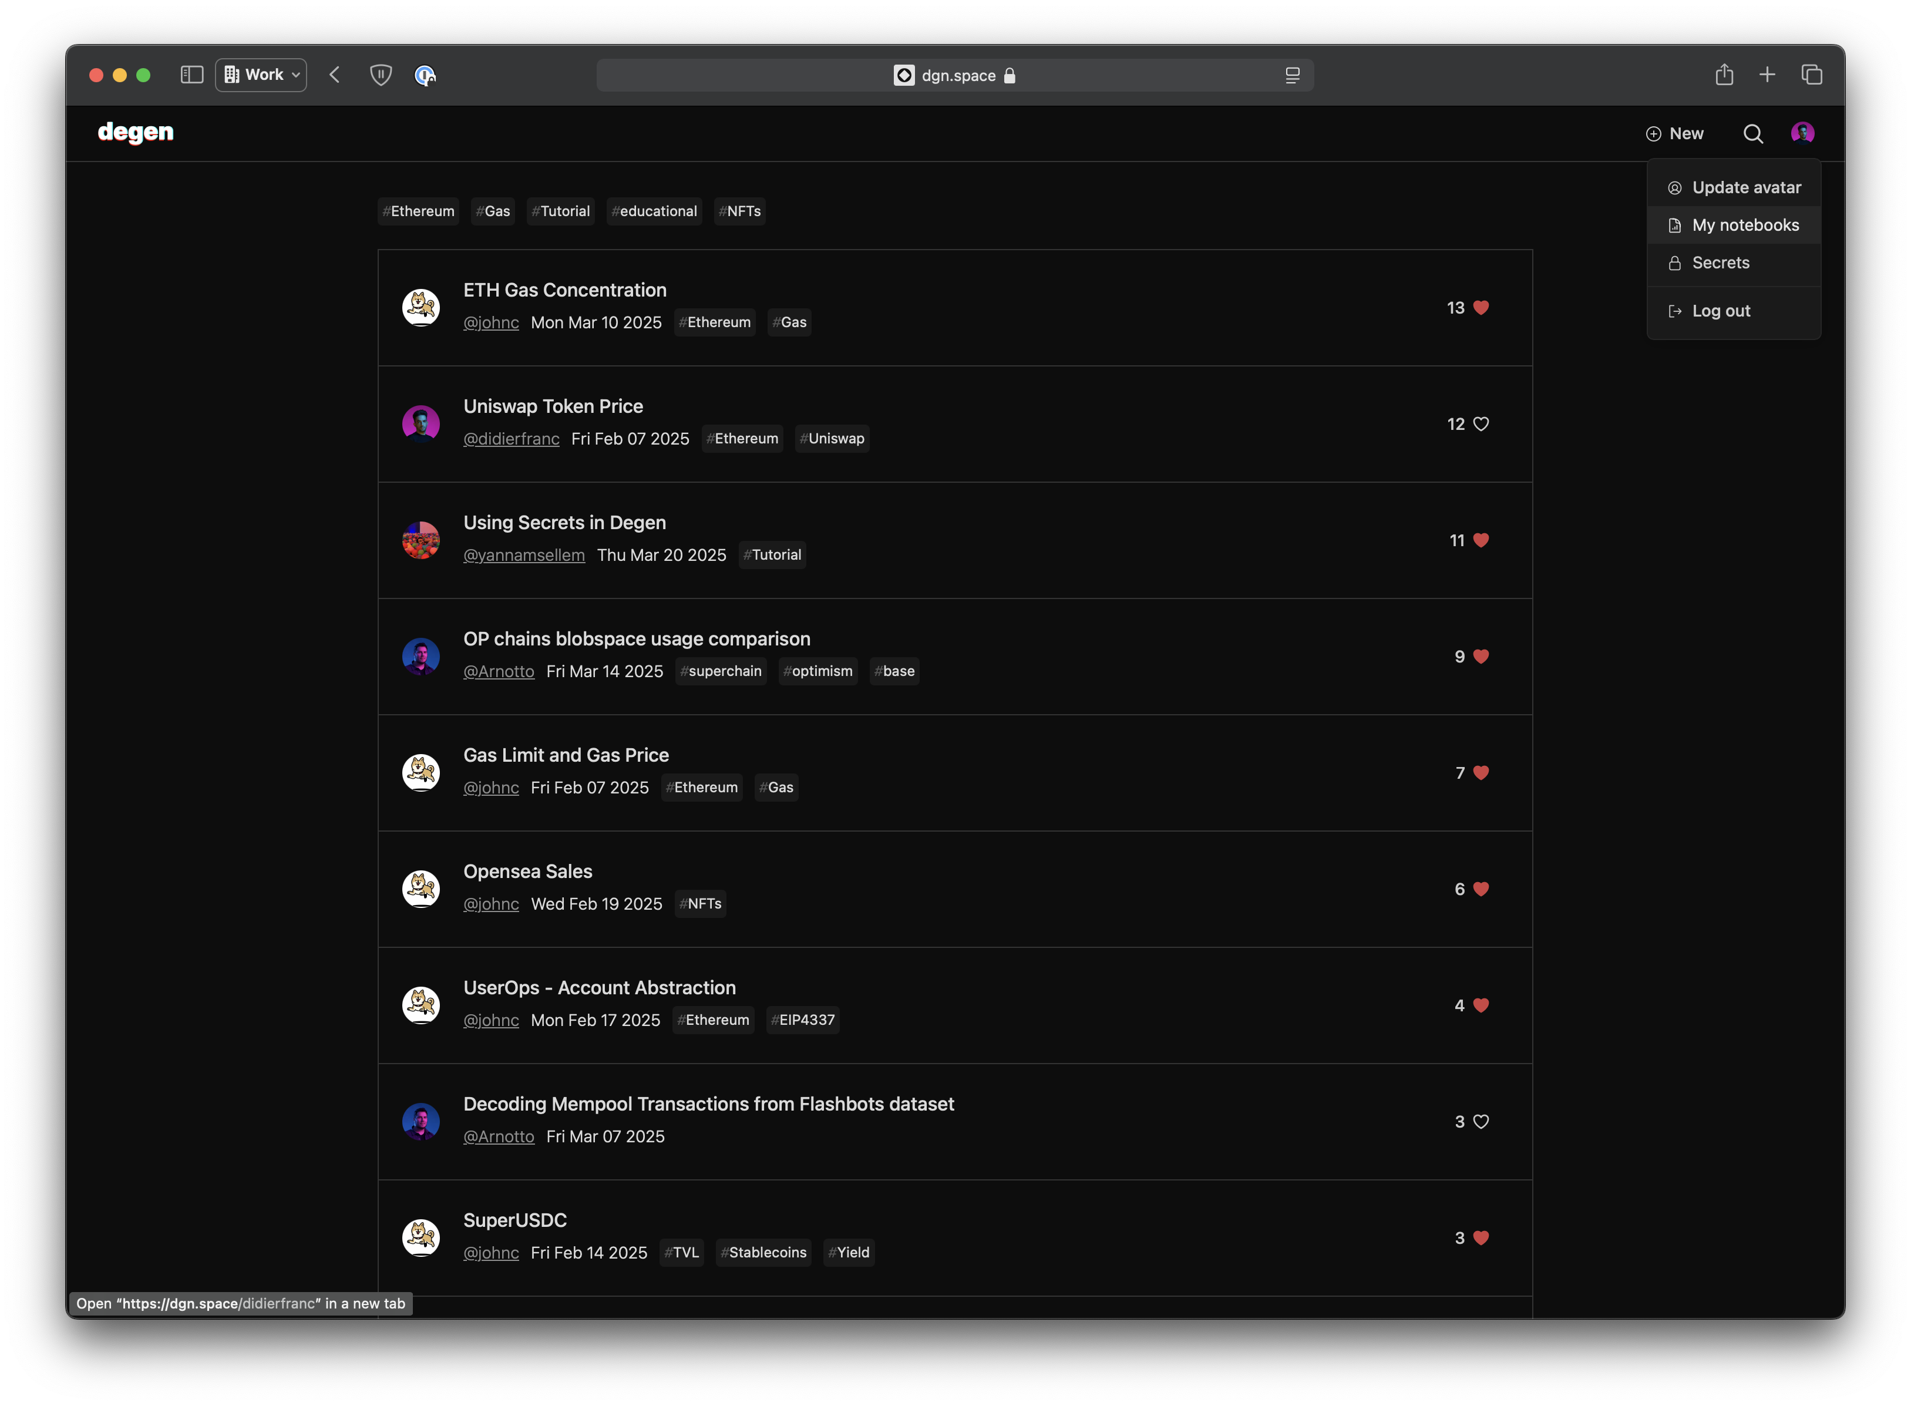Viewport: 1911px width, 1406px height.
Task: Visit @Arnotto link under OP chains
Action: tap(499, 671)
